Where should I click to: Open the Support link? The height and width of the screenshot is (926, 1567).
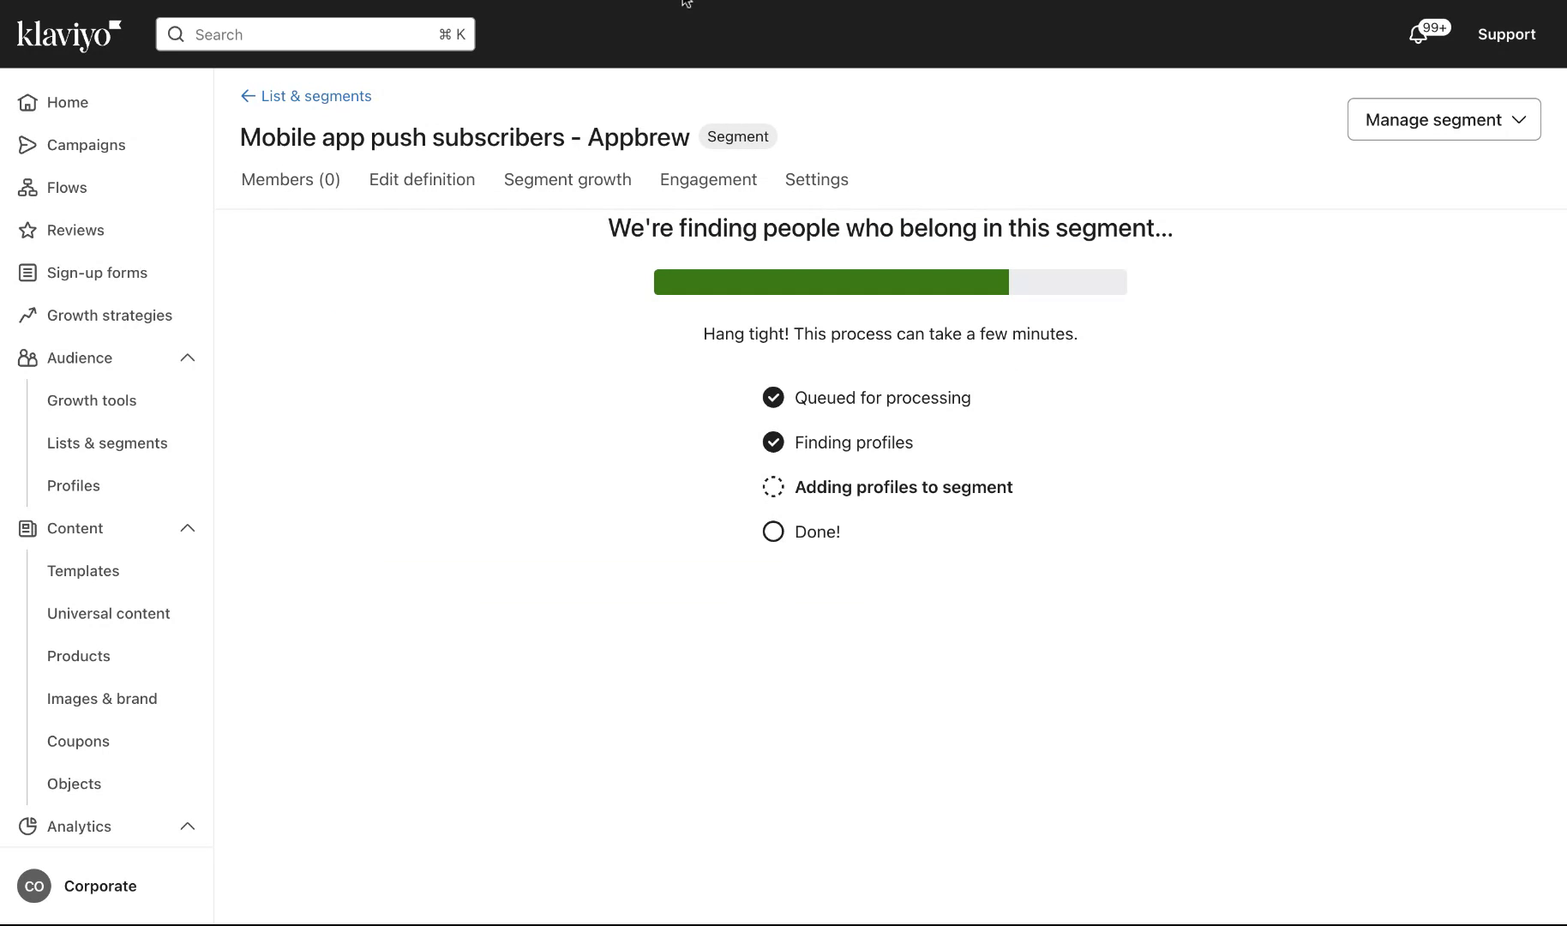[1506, 34]
